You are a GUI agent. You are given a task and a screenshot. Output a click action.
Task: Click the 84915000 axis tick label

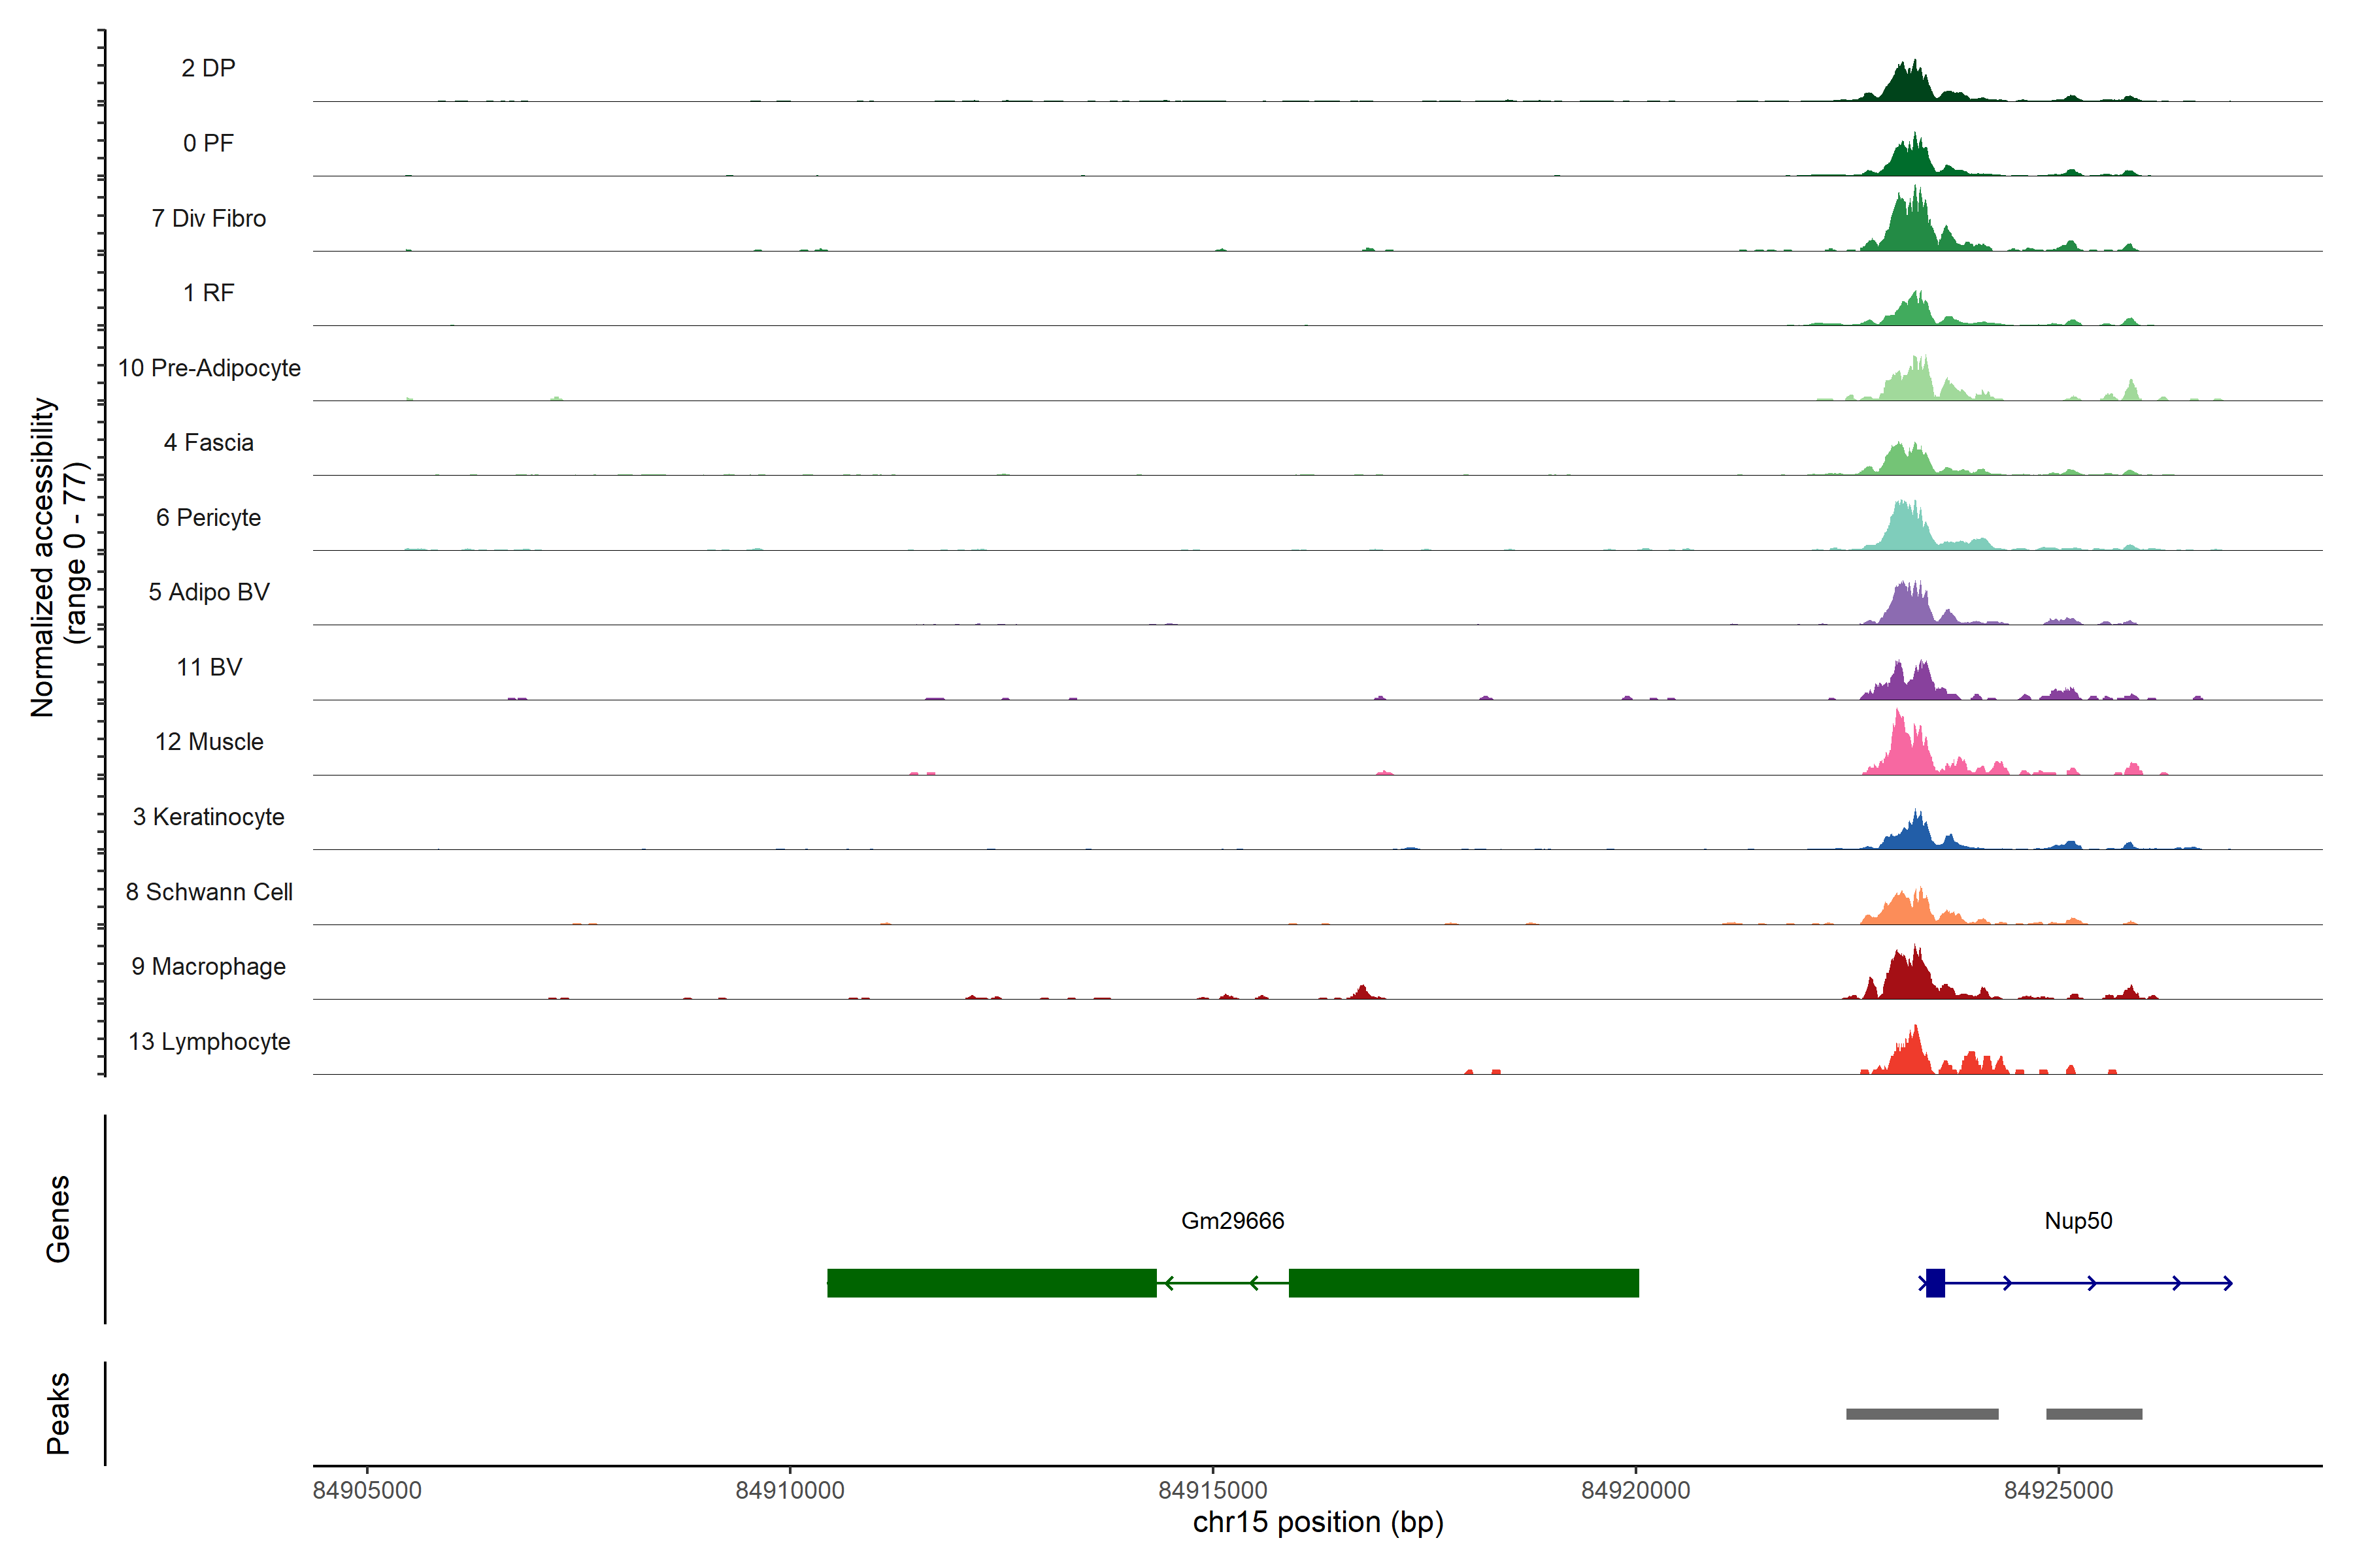pyautogui.click(x=1212, y=1490)
